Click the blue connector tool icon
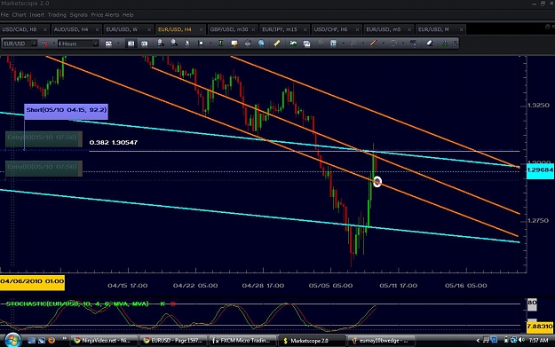This screenshot has height=347, width=555. coord(413,43)
